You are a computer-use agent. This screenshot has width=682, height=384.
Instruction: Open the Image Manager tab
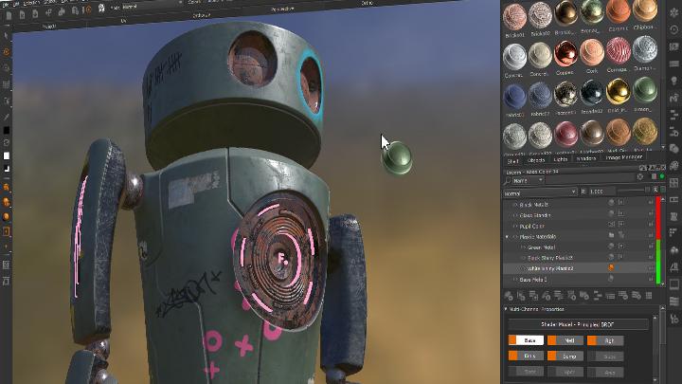(624, 158)
